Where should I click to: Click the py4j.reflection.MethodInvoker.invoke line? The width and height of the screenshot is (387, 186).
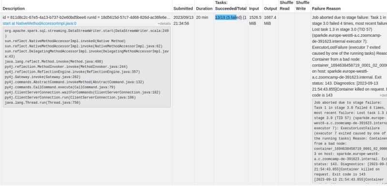[66, 67]
